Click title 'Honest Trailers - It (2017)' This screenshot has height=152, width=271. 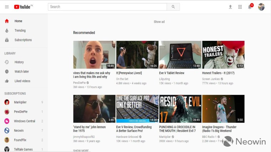click(218, 73)
